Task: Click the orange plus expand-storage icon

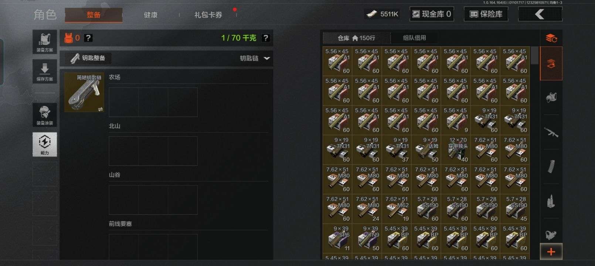Action: (x=551, y=252)
